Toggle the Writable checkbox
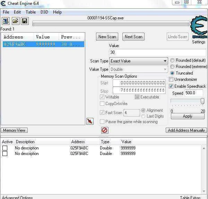The width and height of the screenshot is (208, 199). click(102, 97)
